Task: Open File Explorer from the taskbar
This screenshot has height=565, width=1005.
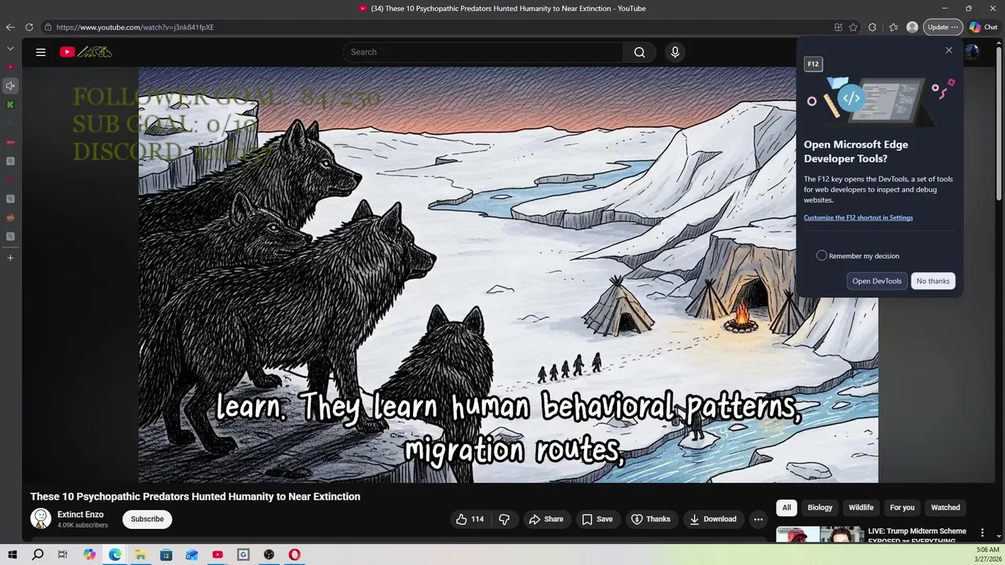Action: (141, 555)
